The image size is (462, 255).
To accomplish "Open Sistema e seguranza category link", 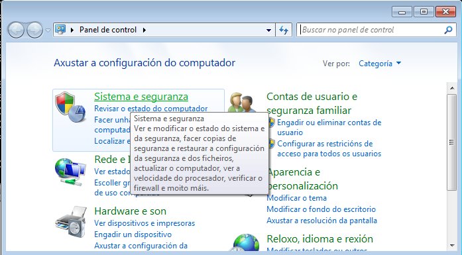I will click(141, 96).
